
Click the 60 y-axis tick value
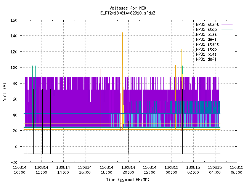tap(15, 99)
